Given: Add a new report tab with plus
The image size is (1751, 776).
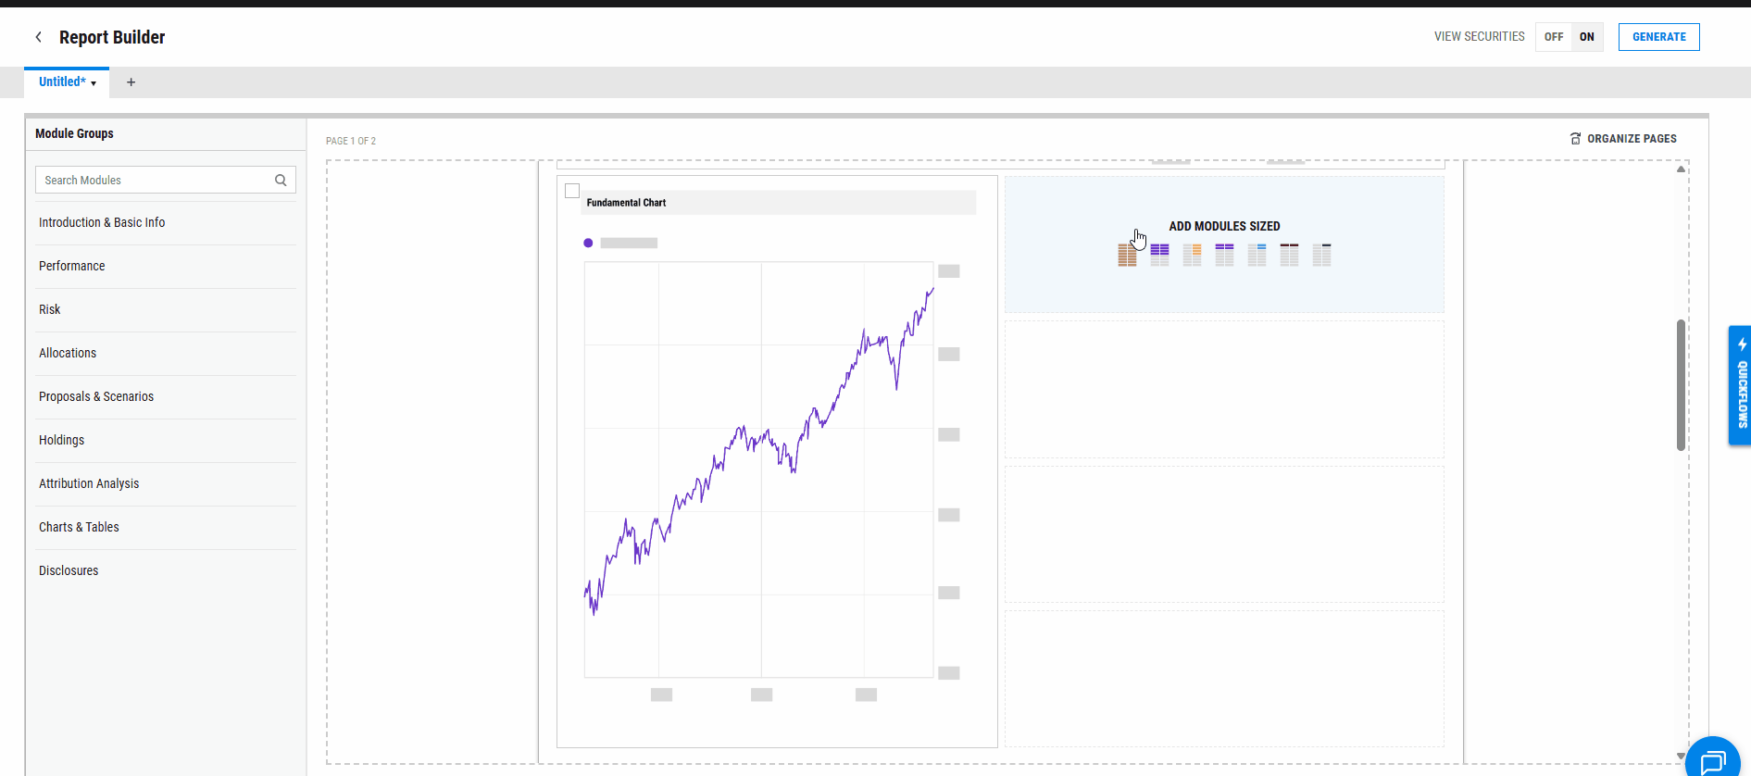Looking at the screenshot, I should coord(131,82).
